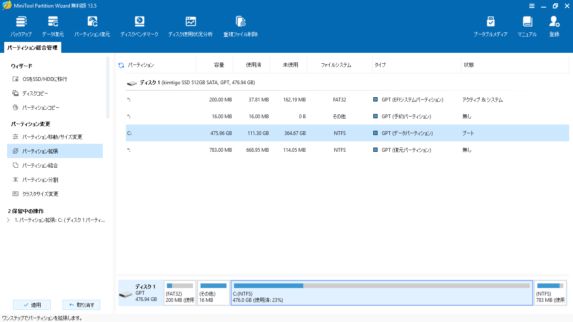
Task: Select the 783.00 MB recovery partition row
Action: (347, 150)
